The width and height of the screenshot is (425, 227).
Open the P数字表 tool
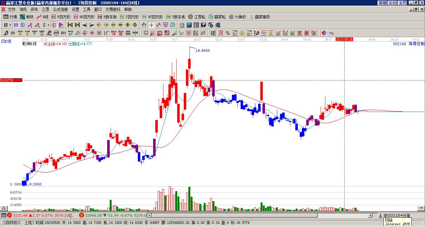[x=107, y=17]
